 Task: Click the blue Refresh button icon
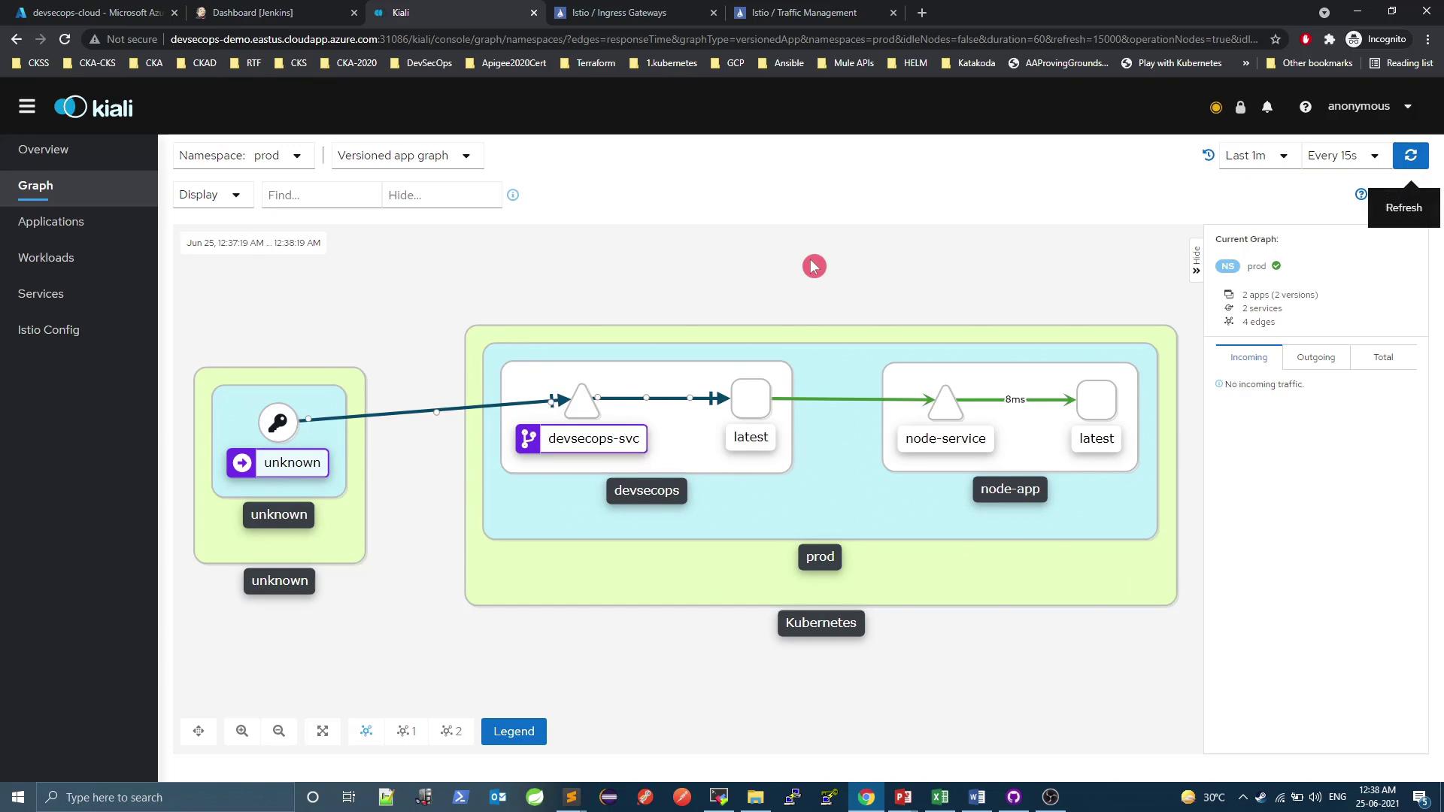(1410, 156)
